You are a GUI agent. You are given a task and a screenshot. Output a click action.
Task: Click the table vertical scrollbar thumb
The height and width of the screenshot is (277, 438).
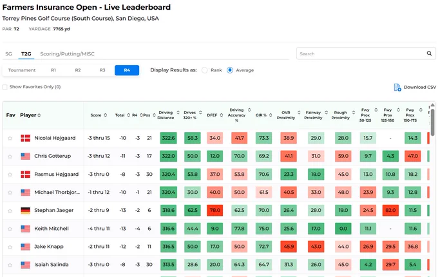point(432,122)
